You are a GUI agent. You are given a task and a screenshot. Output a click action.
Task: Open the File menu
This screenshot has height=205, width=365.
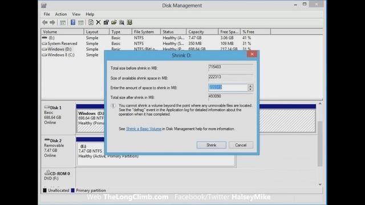coord(47,14)
